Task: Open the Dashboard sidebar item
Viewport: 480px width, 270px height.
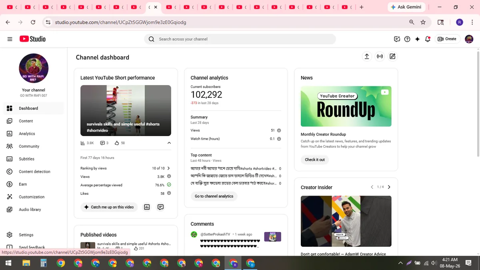Action: 34,108
